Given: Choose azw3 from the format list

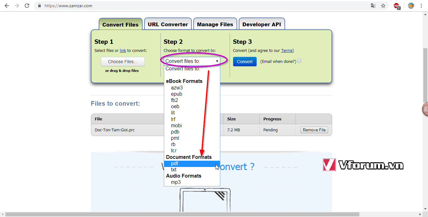Looking at the screenshot, I should [x=192, y=88].
